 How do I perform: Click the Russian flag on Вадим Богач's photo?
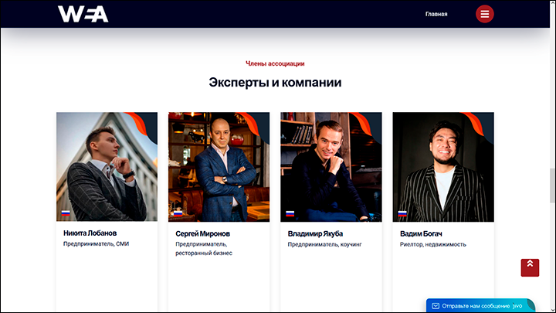[402, 213]
